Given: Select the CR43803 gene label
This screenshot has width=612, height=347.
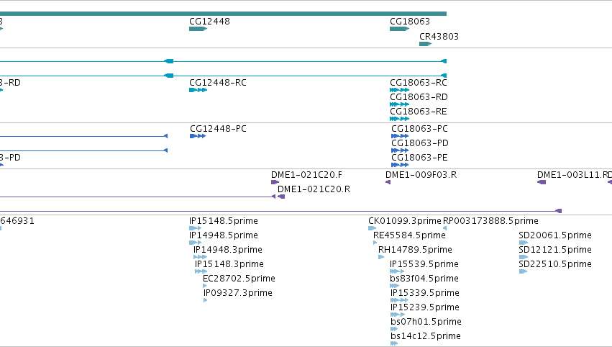Looking at the screenshot, I should [x=439, y=37].
